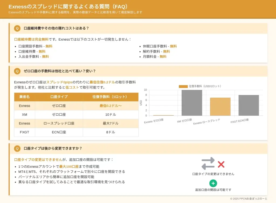The image size is (276, 203).
Task: Expand the 口座維持費やその他の隠れコストはある？ heading
Action: point(56,28)
